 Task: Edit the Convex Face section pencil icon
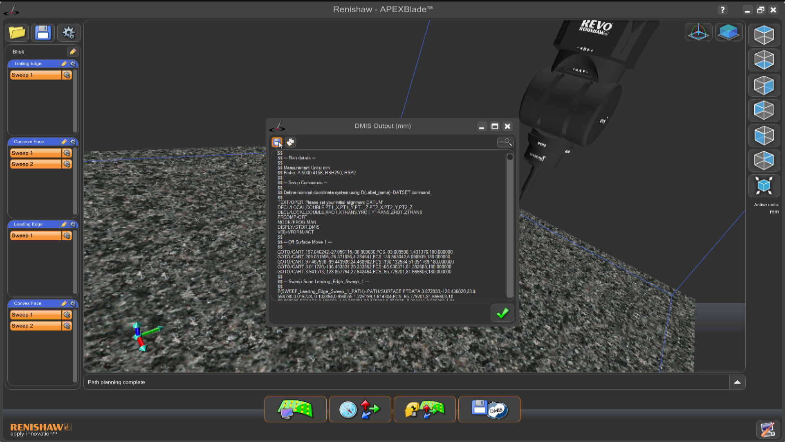pyautogui.click(x=64, y=304)
